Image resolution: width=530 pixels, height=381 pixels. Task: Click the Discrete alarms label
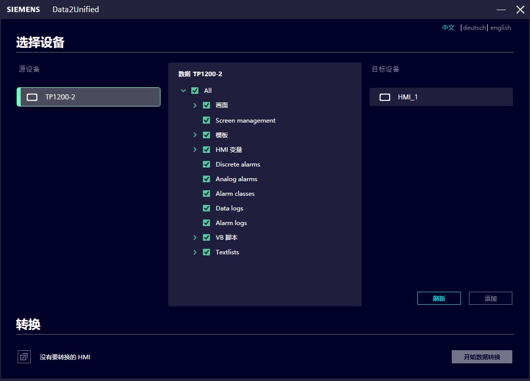(x=238, y=165)
